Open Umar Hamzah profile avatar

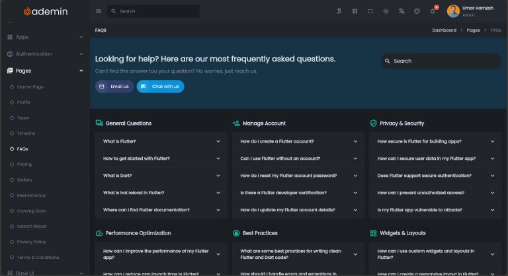(453, 11)
